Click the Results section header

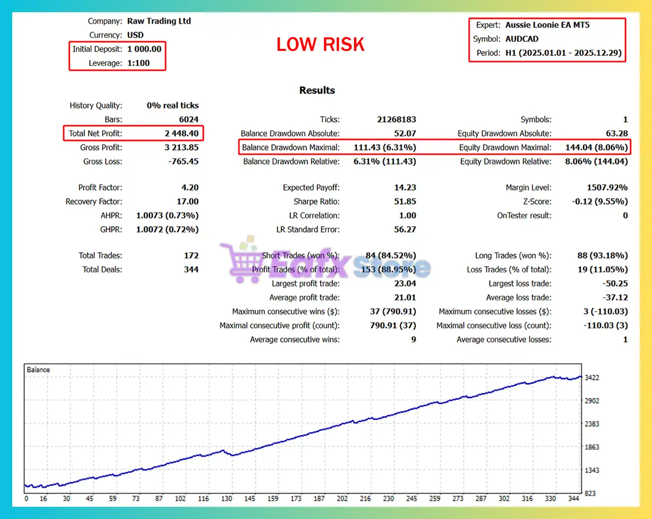coord(317,90)
